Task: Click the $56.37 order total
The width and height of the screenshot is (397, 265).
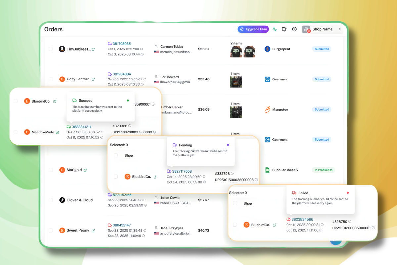Action: coord(204,49)
